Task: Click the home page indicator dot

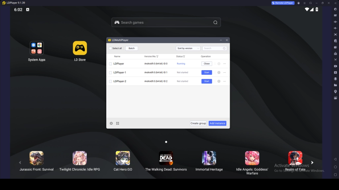Action: point(166,142)
